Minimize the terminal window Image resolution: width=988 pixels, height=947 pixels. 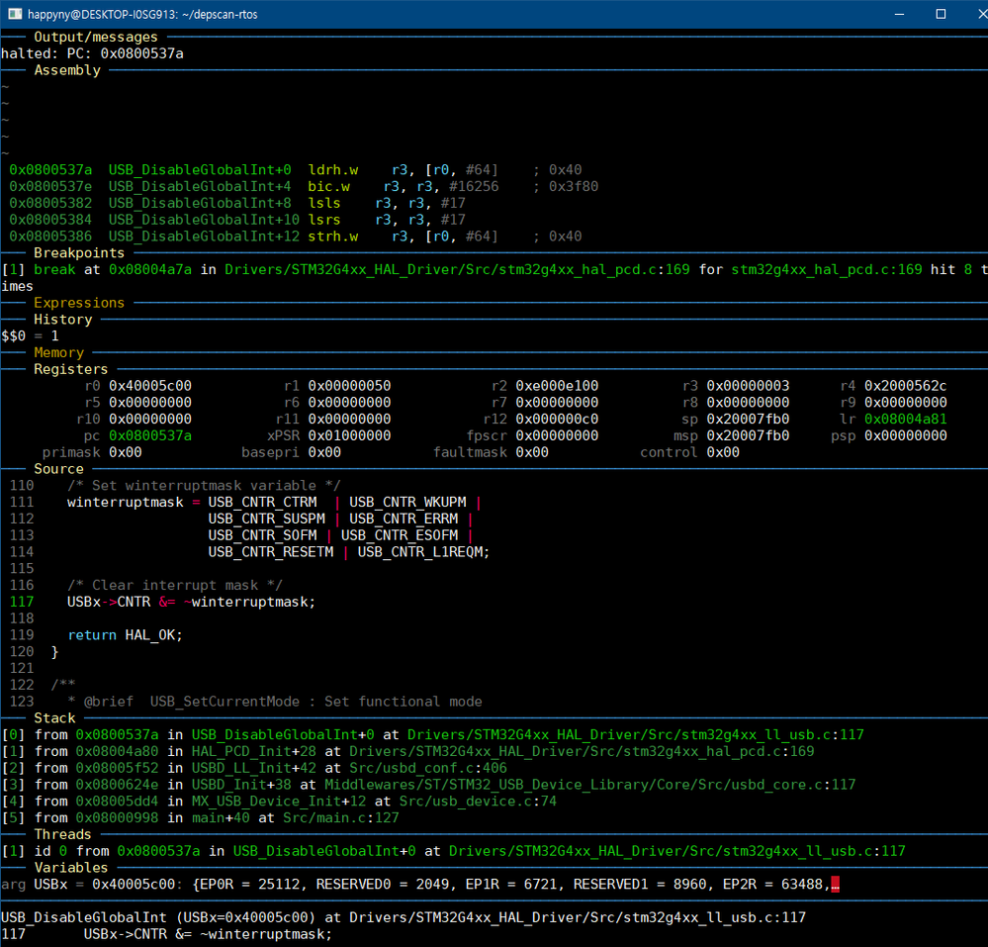(x=899, y=14)
